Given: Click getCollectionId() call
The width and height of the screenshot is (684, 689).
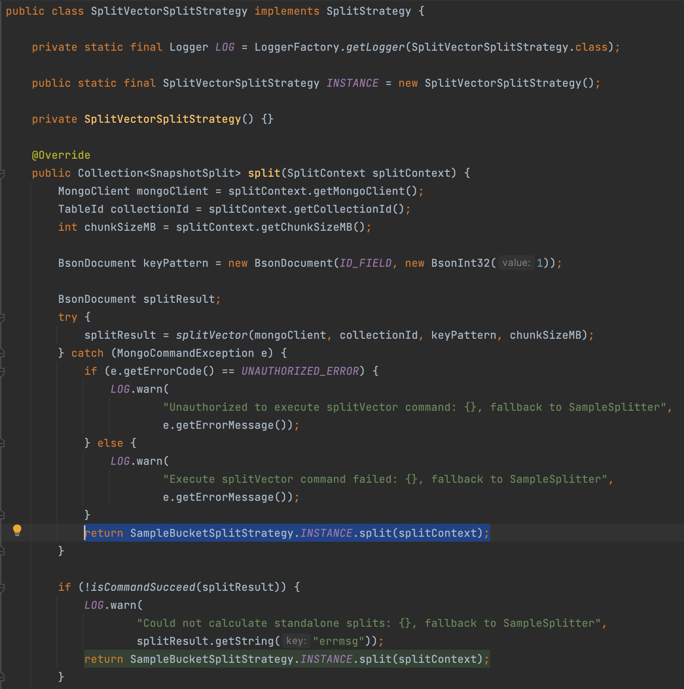Looking at the screenshot, I should tap(349, 209).
